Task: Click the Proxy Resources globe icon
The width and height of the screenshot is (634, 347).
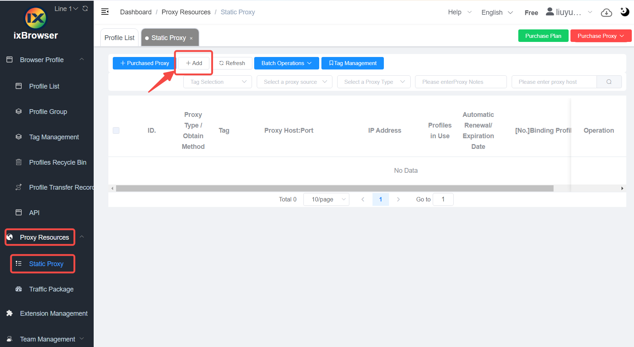Action: pos(10,237)
